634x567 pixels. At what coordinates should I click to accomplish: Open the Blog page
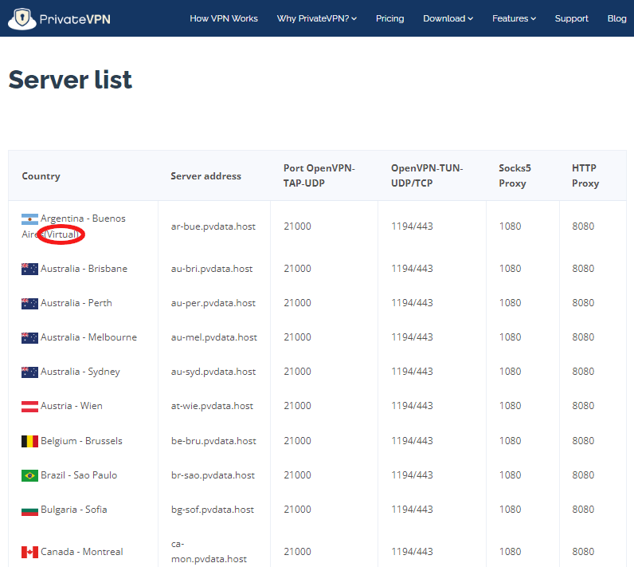(x=616, y=18)
